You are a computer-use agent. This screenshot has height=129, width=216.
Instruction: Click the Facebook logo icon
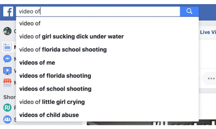pos(8,12)
